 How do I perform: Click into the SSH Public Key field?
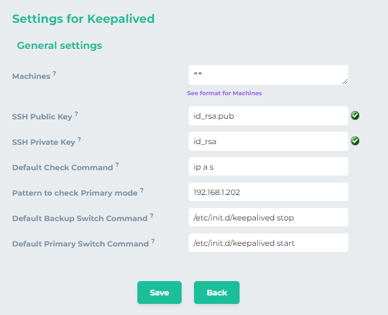(x=268, y=115)
